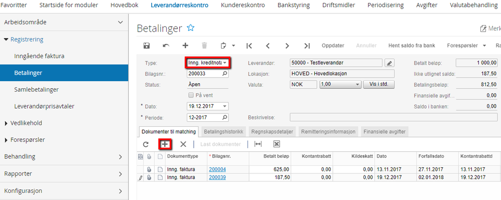Switch to Betalingshistorikk tab
The width and height of the screenshot is (501, 200).
[224, 131]
